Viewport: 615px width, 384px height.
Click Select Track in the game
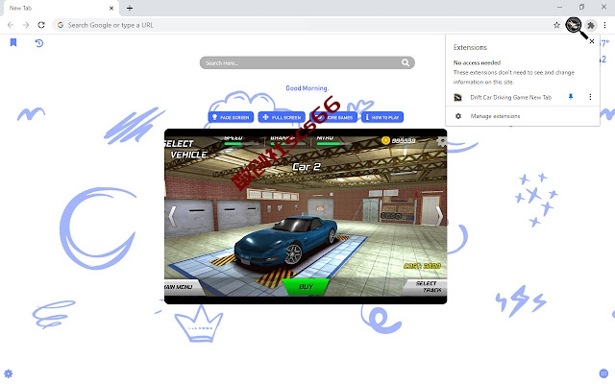point(425,287)
